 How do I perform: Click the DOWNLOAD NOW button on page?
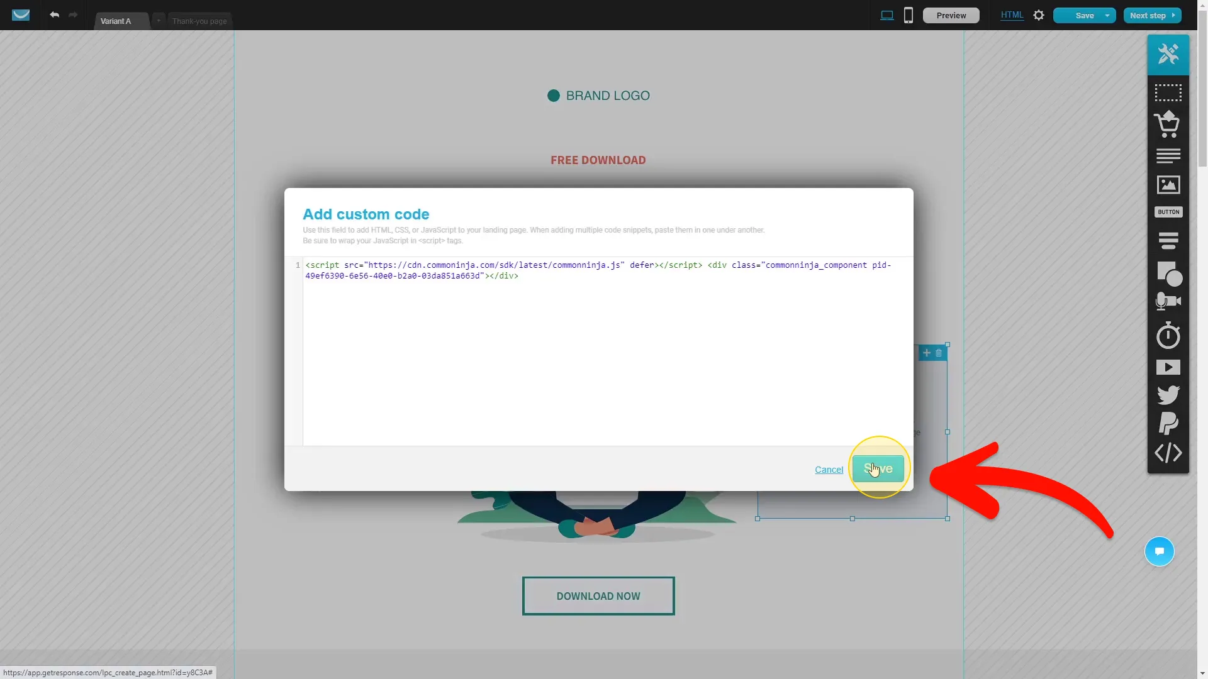pyautogui.click(x=598, y=596)
